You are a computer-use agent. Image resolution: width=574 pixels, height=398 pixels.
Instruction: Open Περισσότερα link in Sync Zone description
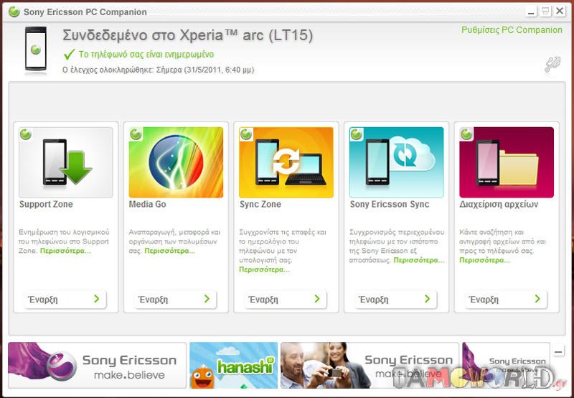pyautogui.click(x=264, y=269)
